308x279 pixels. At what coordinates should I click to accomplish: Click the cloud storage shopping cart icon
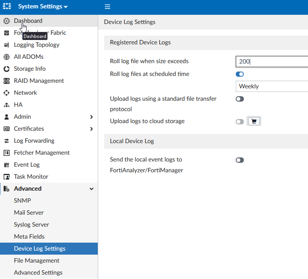254,121
